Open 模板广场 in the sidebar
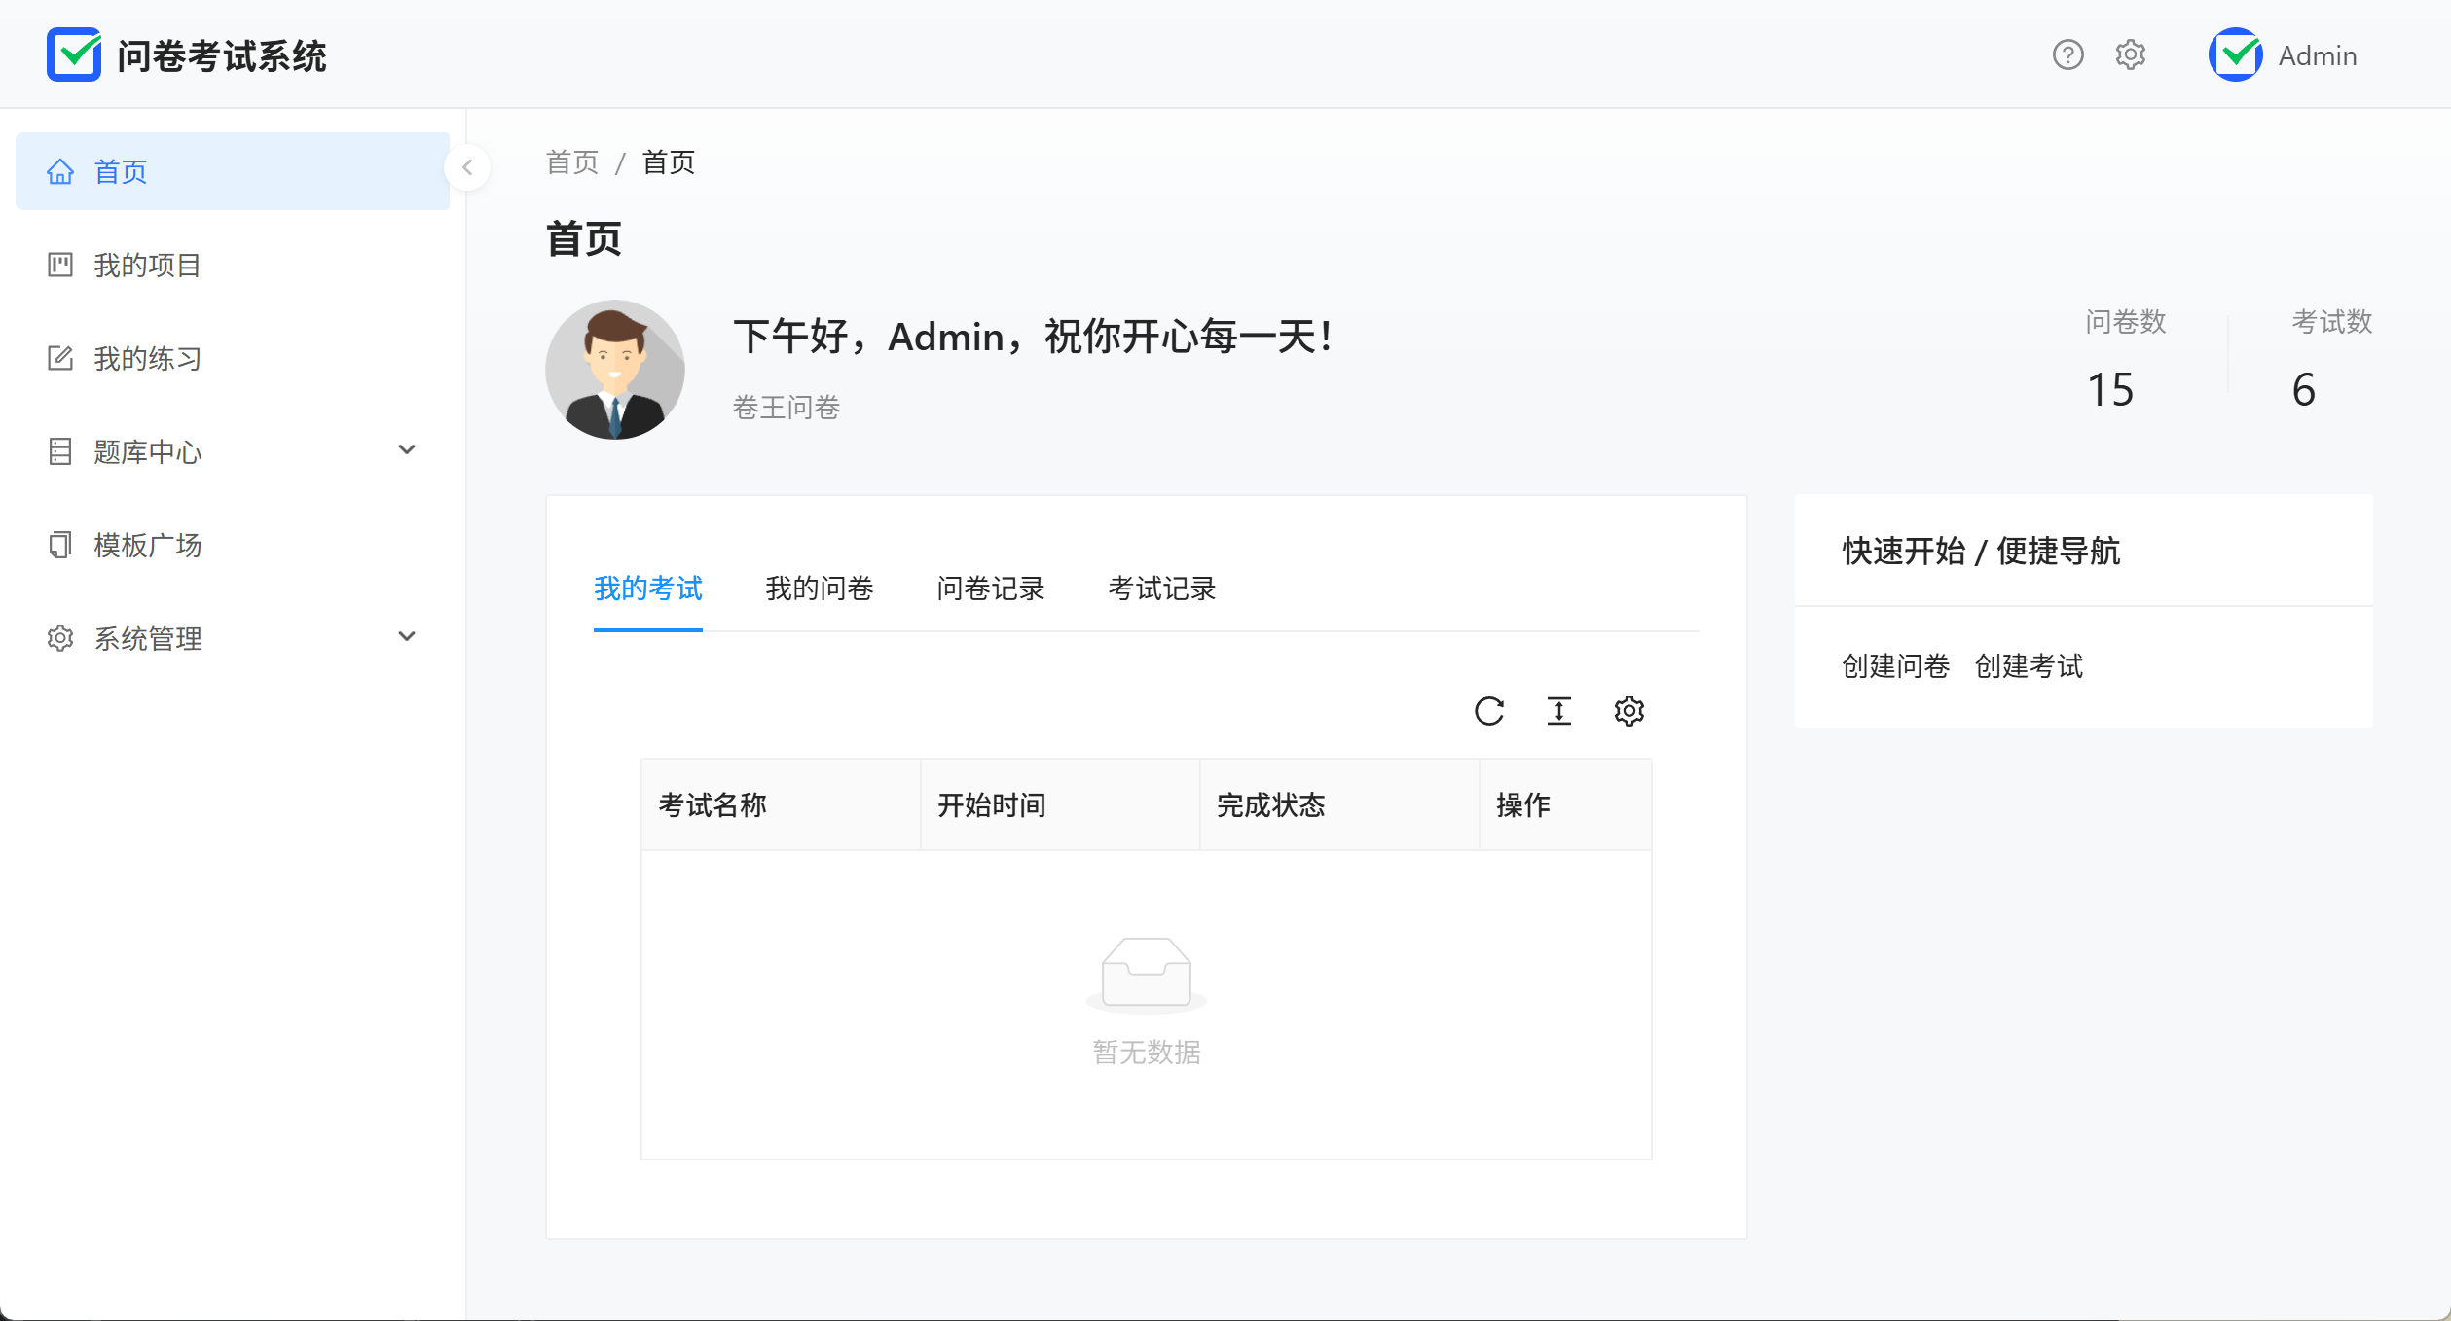This screenshot has height=1321, width=2451. click(233, 545)
